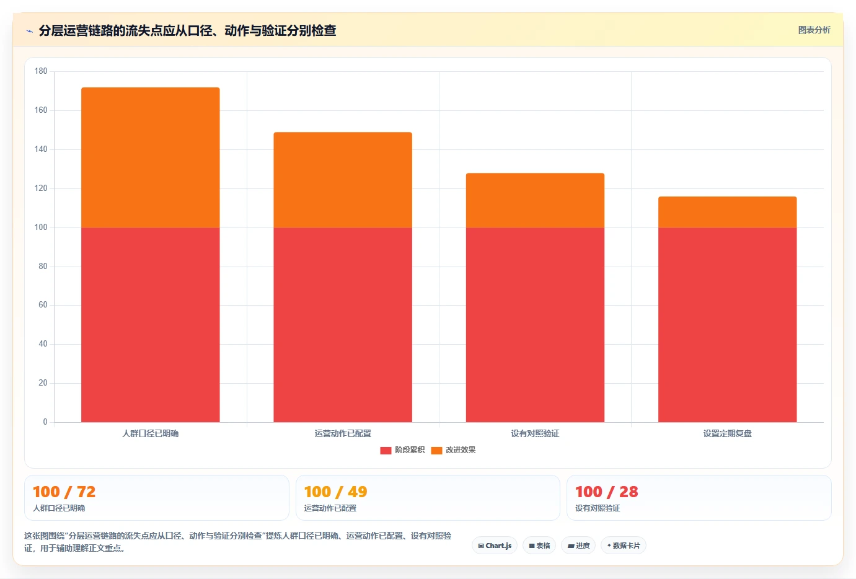Click the red bar segment for 设有对照验证

[x=535, y=325]
